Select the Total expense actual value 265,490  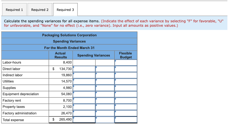click(65, 120)
